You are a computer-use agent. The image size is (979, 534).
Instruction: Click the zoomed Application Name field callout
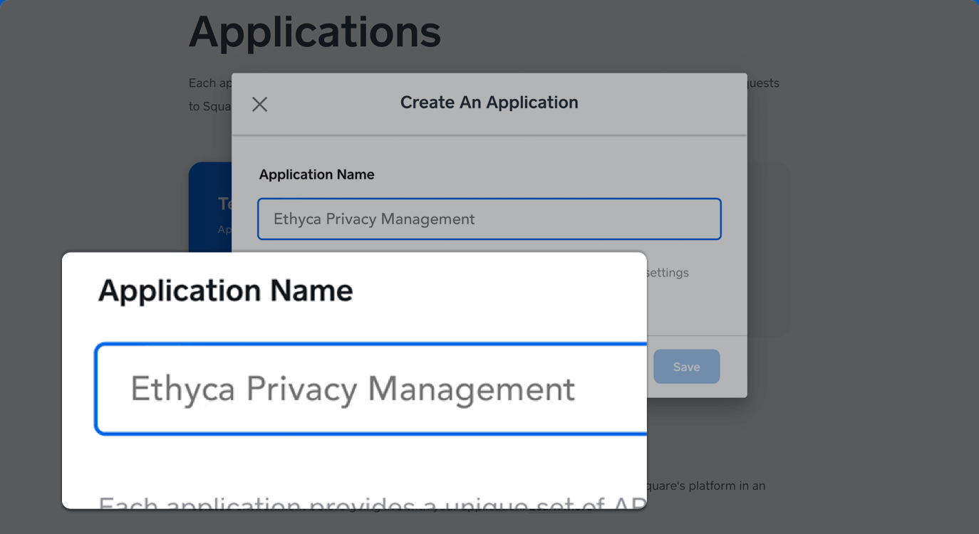[x=371, y=389]
